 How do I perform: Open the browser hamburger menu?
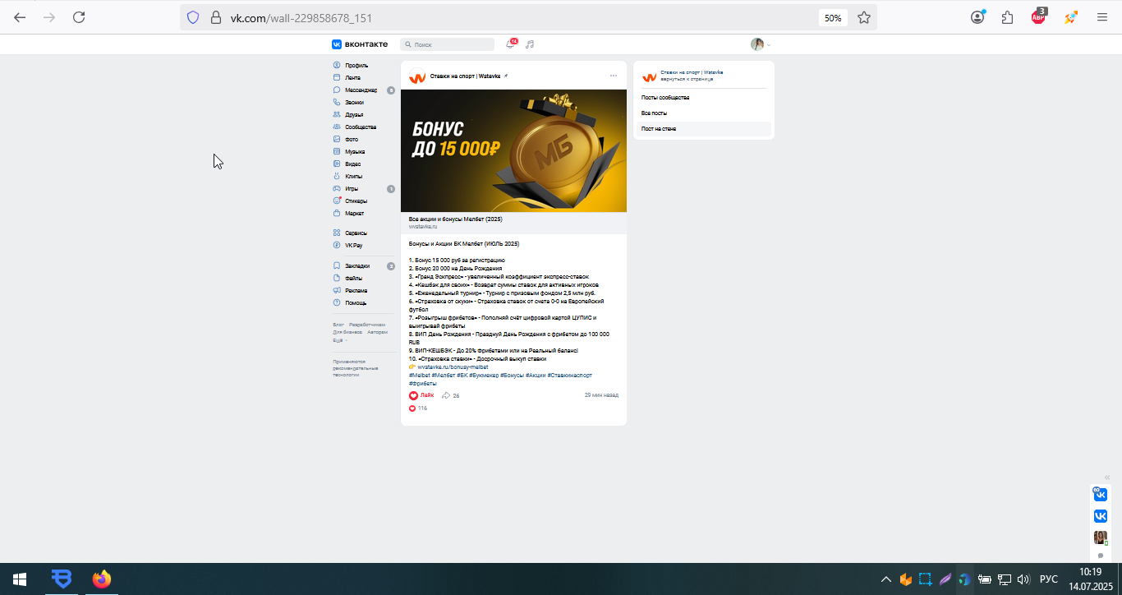pos(1102,17)
